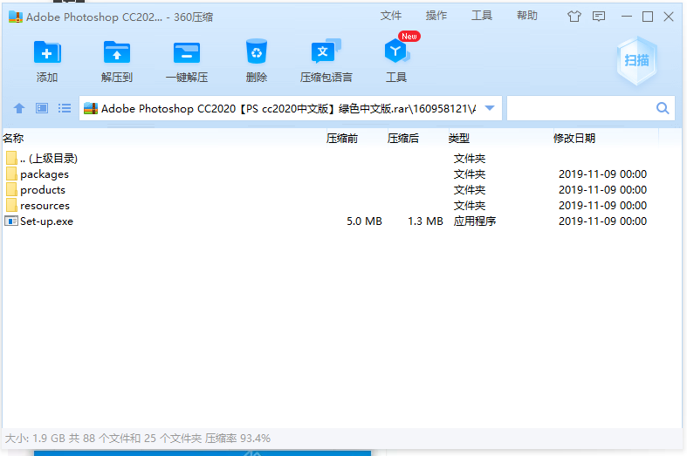Click the '应用程序' type cell
The width and height of the screenshot is (687, 456).
point(475,221)
